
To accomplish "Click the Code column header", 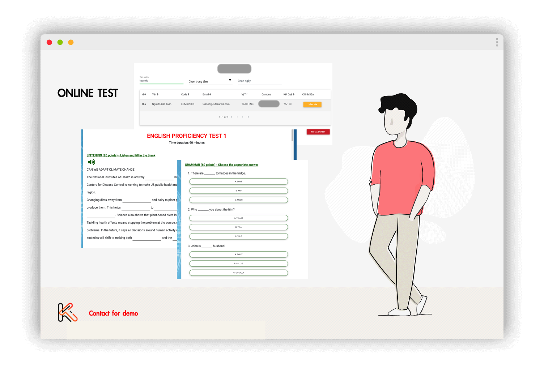I will coord(185,94).
